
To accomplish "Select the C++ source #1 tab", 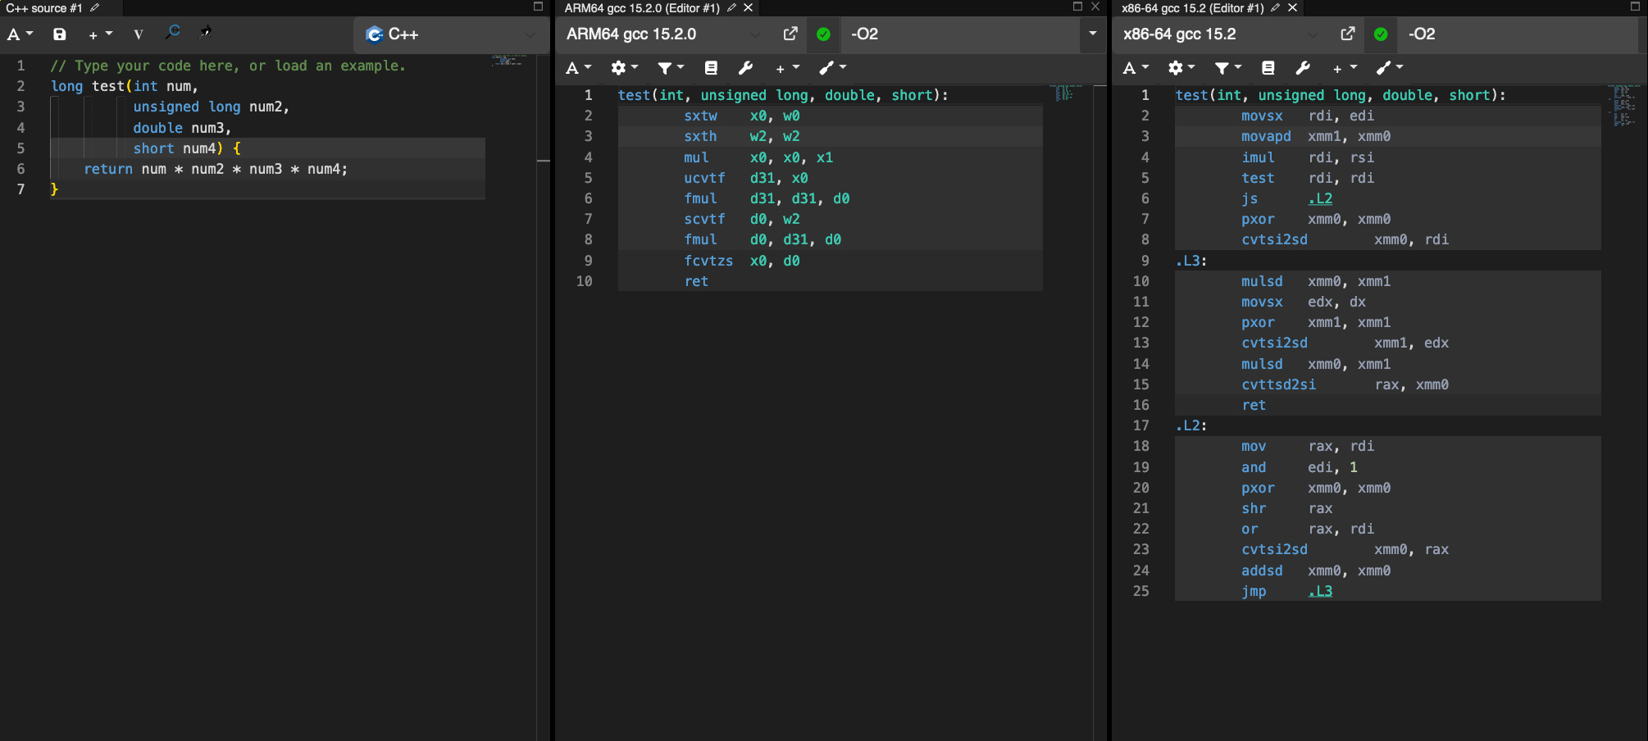I will click(45, 8).
